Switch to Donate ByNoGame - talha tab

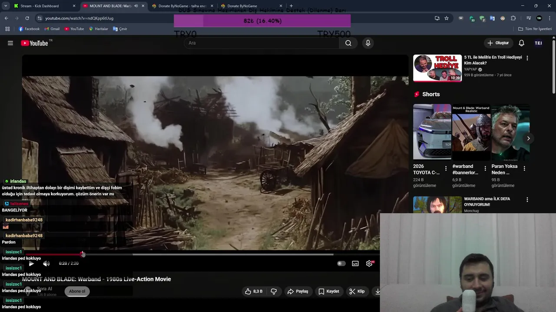[x=182, y=6]
